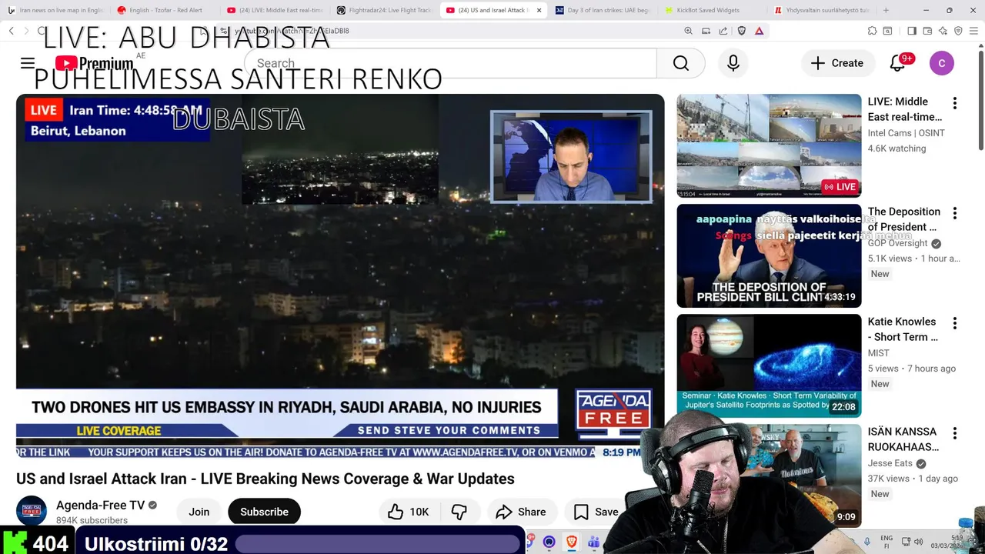Open the Create dropdown button
The width and height of the screenshot is (985, 554).
coord(838,63)
